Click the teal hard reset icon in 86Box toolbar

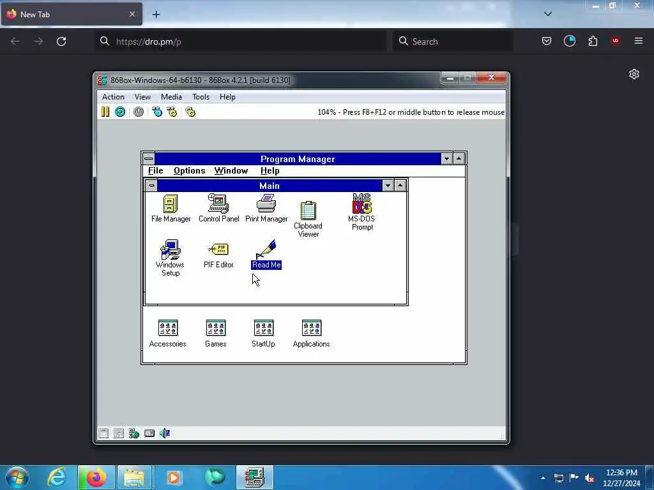click(x=120, y=112)
